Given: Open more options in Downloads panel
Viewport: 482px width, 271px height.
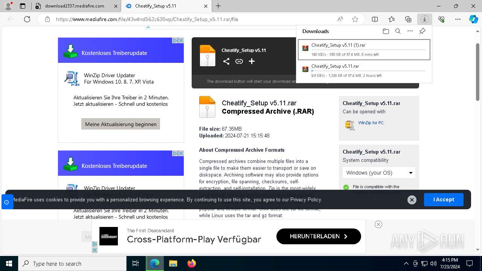Looking at the screenshot, I should tap(410, 31).
